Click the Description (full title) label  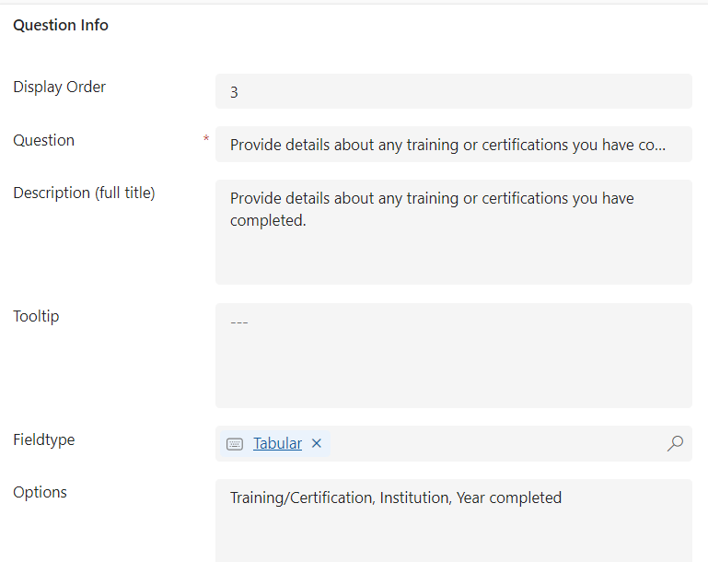pyautogui.click(x=84, y=193)
